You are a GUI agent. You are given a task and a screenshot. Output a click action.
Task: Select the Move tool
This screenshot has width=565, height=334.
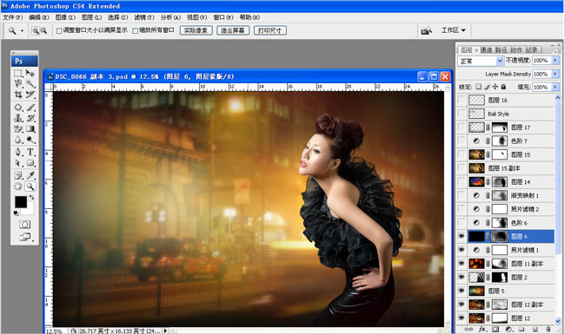[30, 74]
